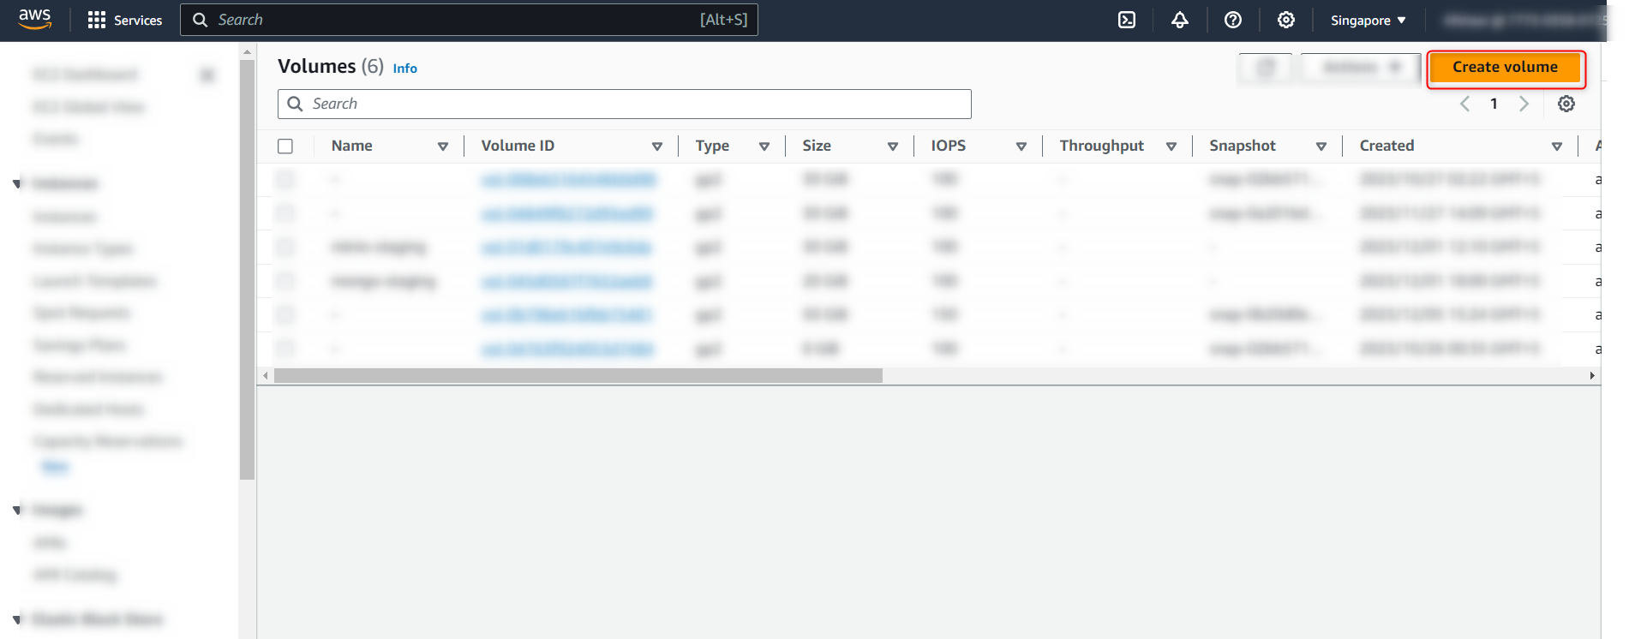Open settings gear in top navigation bar

tap(1286, 20)
